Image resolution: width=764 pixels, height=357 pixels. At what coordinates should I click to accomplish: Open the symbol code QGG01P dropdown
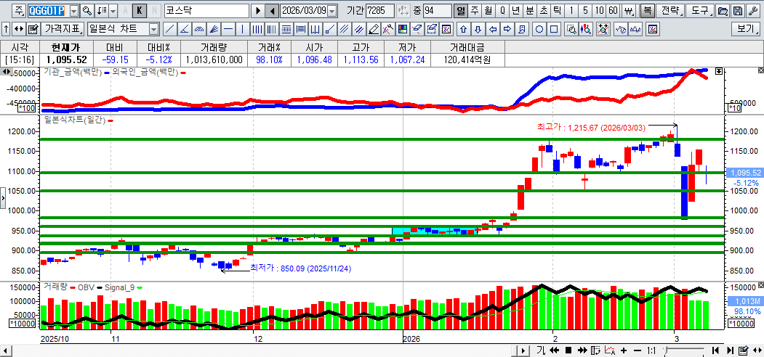[x=73, y=11]
